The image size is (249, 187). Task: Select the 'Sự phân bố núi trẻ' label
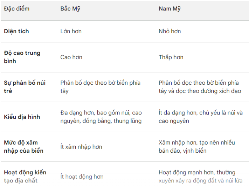[x=25, y=87]
